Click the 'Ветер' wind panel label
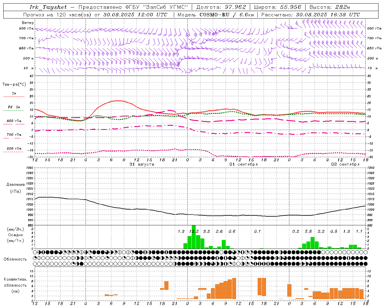The width and height of the screenshot is (383, 306). pyautogui.click(x=28, y=23)
